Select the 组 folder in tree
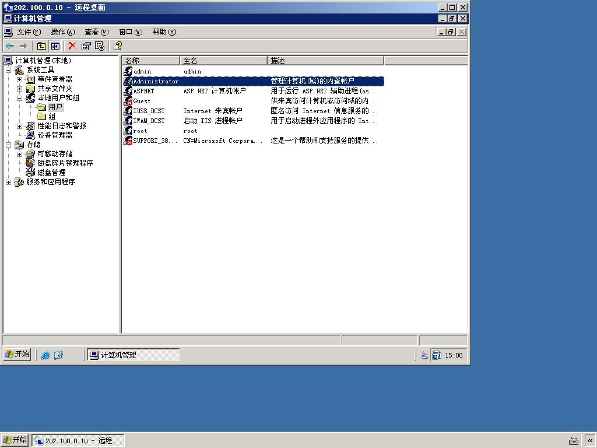 click(x=52, y=117)
